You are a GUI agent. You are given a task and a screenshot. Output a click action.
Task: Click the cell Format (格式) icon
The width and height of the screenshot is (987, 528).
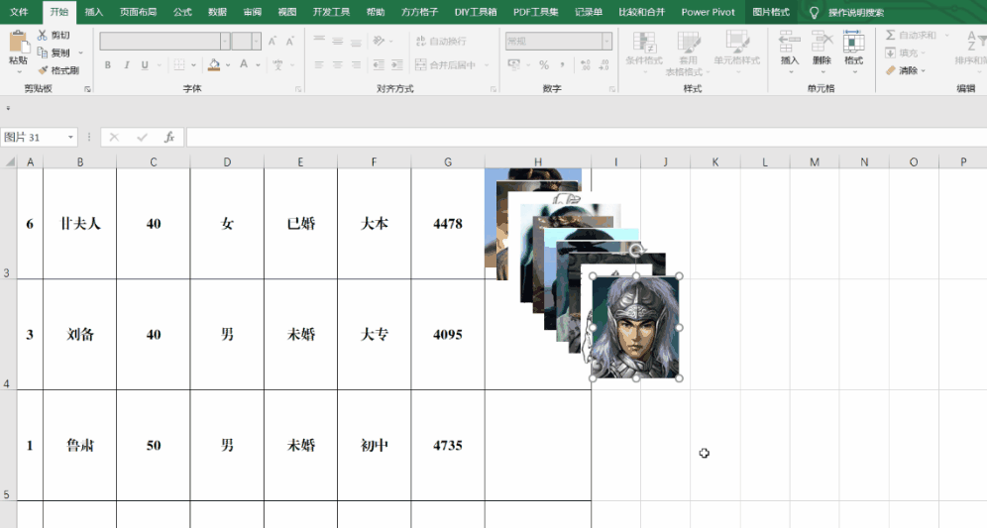(x=853, y=42)
